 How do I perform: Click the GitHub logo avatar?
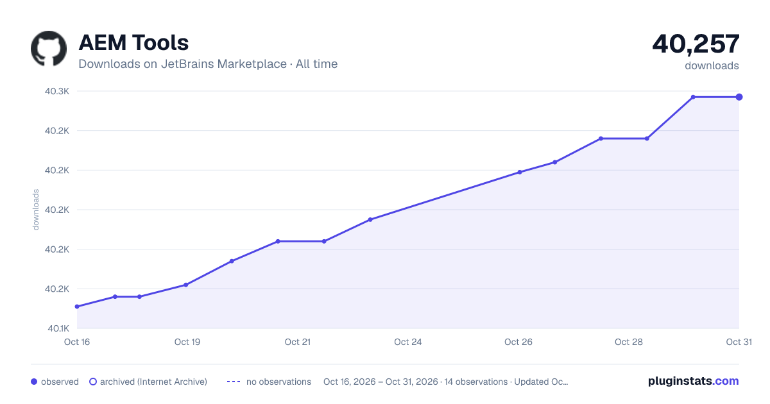[49, 48]
